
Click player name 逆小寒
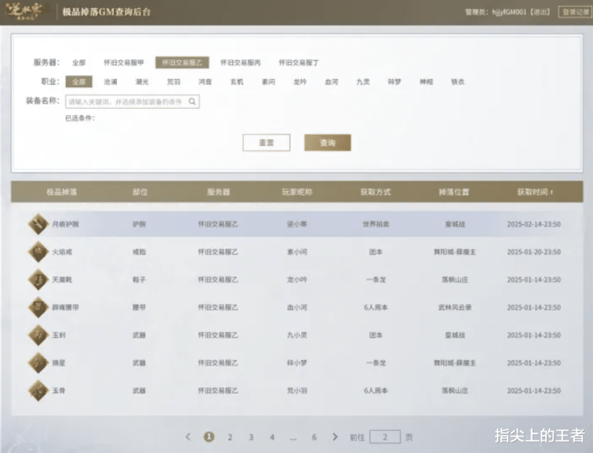(296, 224)
